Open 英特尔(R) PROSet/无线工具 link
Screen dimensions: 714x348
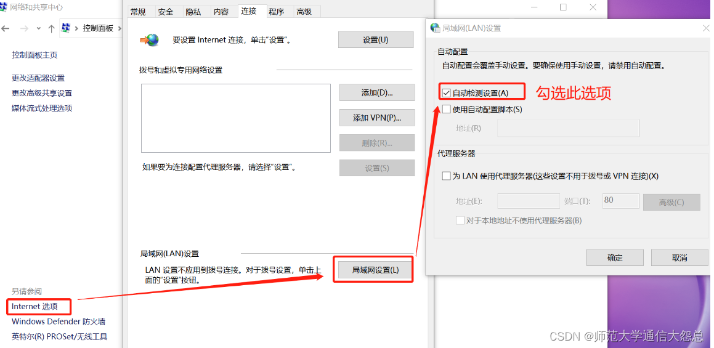pos(59,337)
